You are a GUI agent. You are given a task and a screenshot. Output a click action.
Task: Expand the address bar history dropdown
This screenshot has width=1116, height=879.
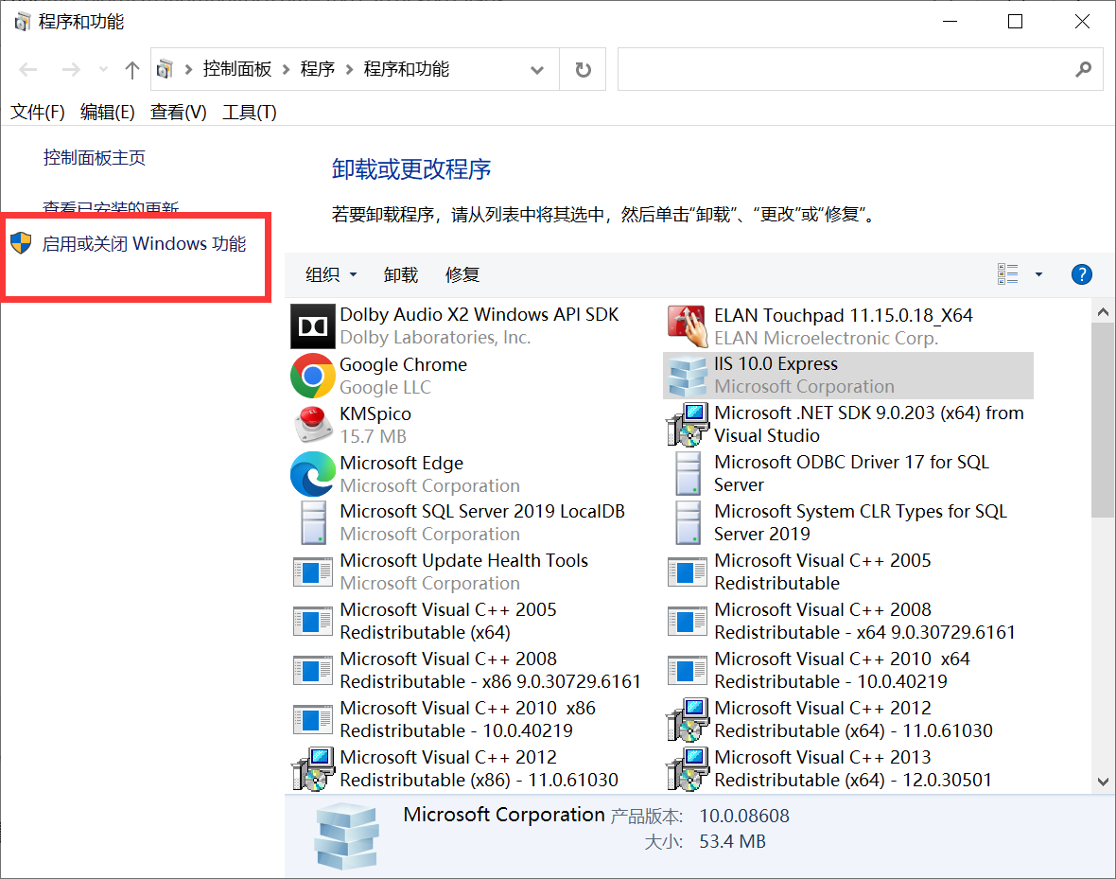click(537, 70)
